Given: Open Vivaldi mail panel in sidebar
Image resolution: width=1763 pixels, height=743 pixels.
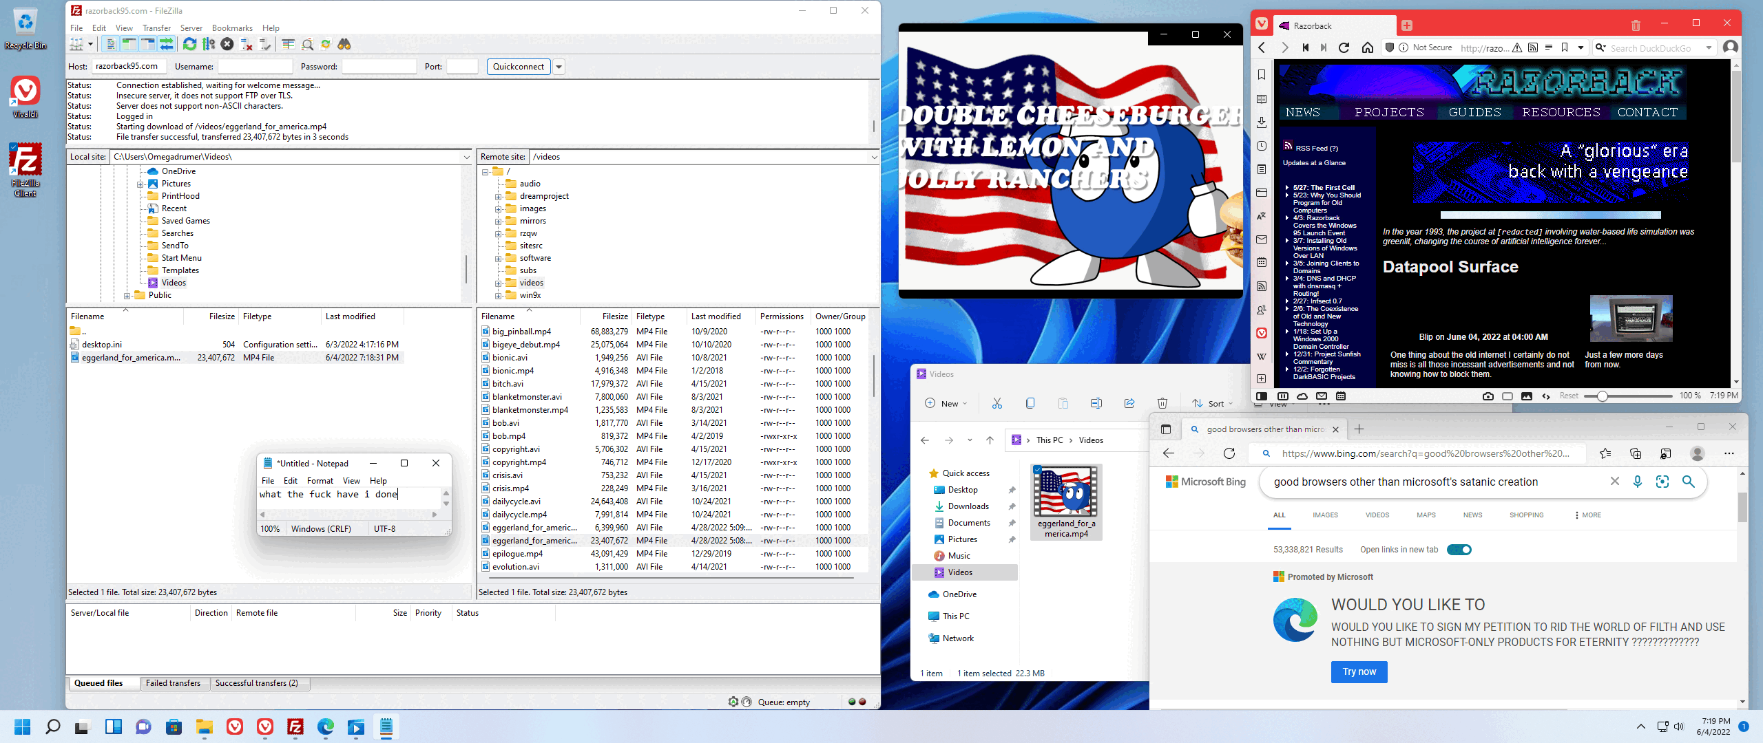Looking at the screenshot, I should (x=1262, y=239).
